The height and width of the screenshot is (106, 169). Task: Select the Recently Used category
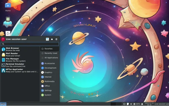50,53
